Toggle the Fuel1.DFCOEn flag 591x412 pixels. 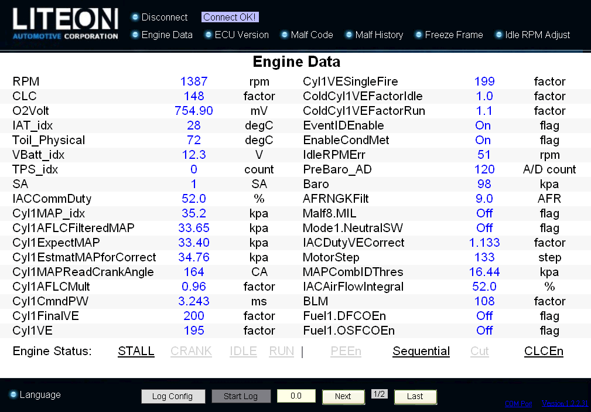click(484, 316)
